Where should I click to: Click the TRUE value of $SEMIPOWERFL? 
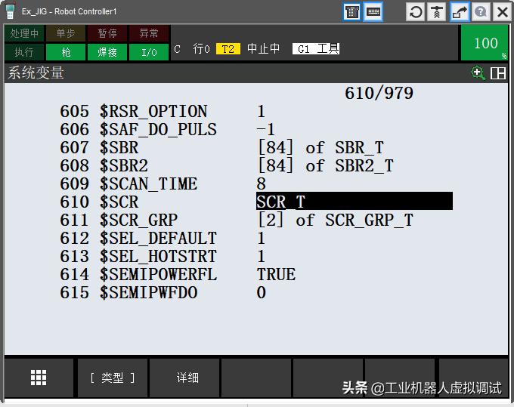tap(276, 274)
